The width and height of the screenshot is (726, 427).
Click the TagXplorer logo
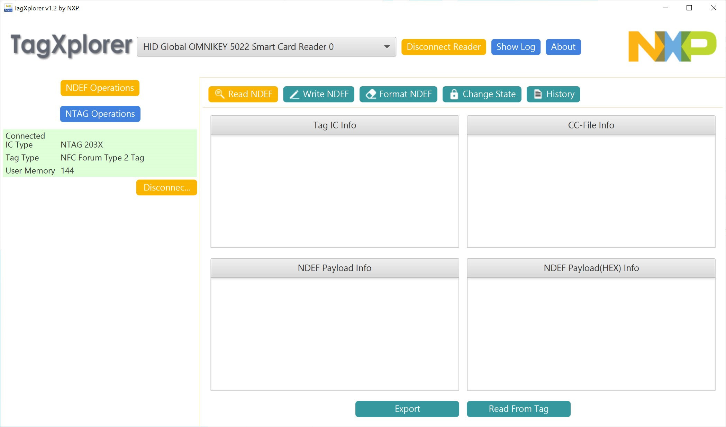(71, 46)
